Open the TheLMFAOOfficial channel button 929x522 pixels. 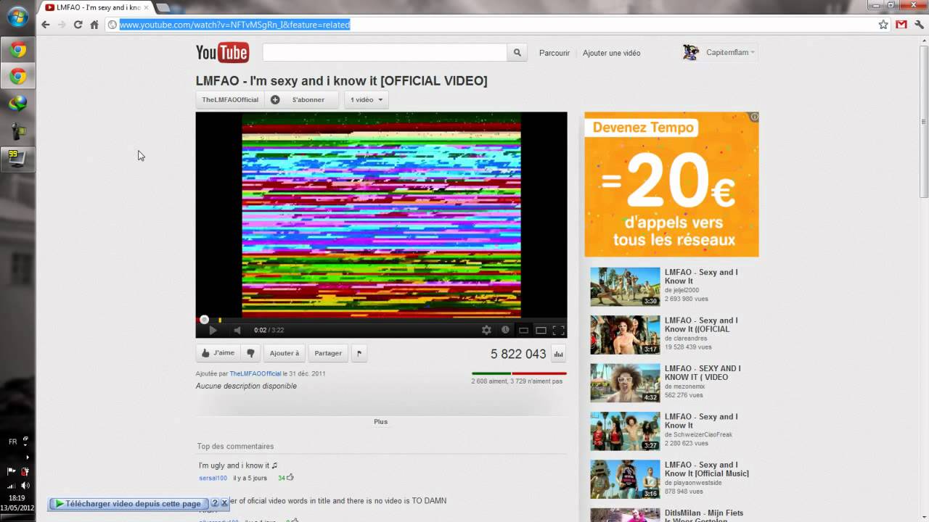230,99
